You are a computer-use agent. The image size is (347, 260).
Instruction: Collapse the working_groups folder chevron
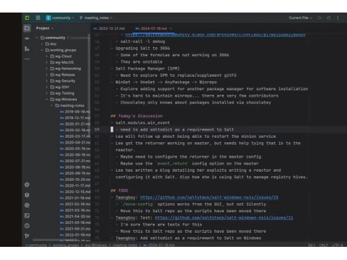coord(42,50)
